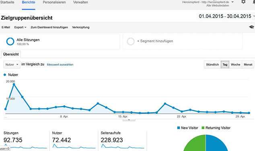Click the Nutzer legend dot
255x151 pixels.
click(x=5, y=75)
